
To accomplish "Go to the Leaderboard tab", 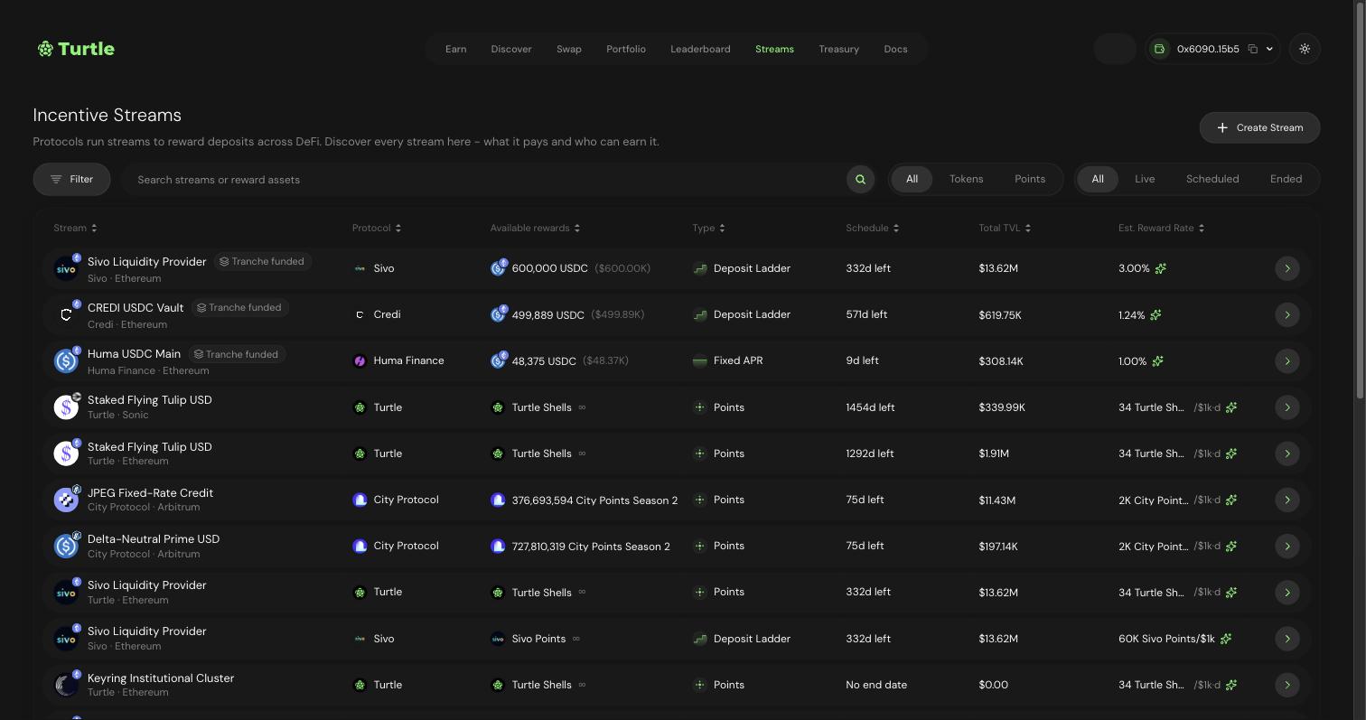I will click(x=700, y=49).
